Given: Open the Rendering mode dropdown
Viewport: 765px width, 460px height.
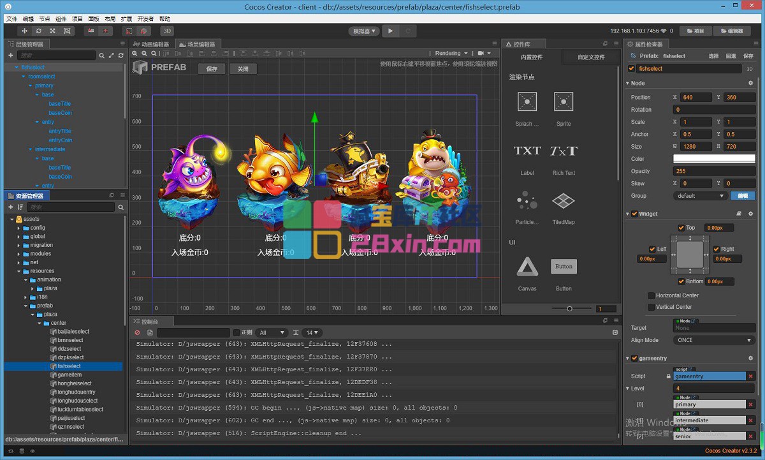Looking at the screenshot, I should click(451, 54).
